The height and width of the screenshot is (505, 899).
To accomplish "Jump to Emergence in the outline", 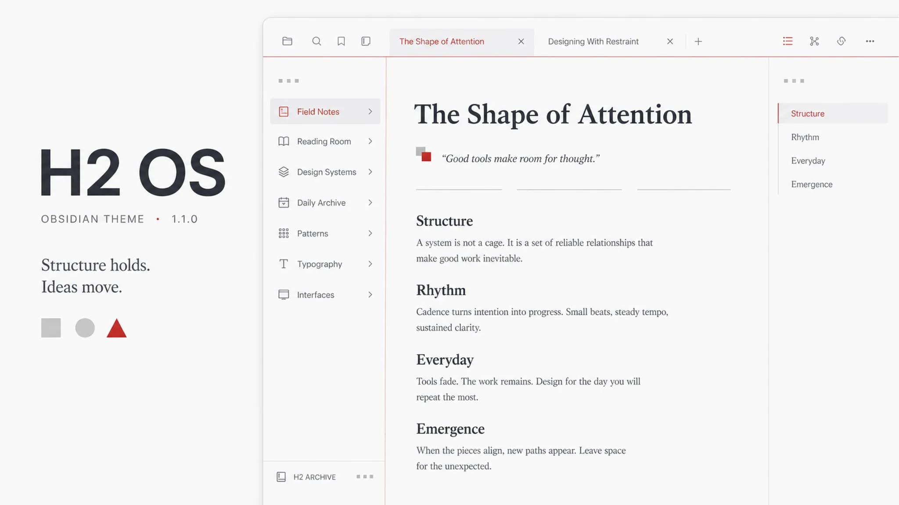I will 812,185.
